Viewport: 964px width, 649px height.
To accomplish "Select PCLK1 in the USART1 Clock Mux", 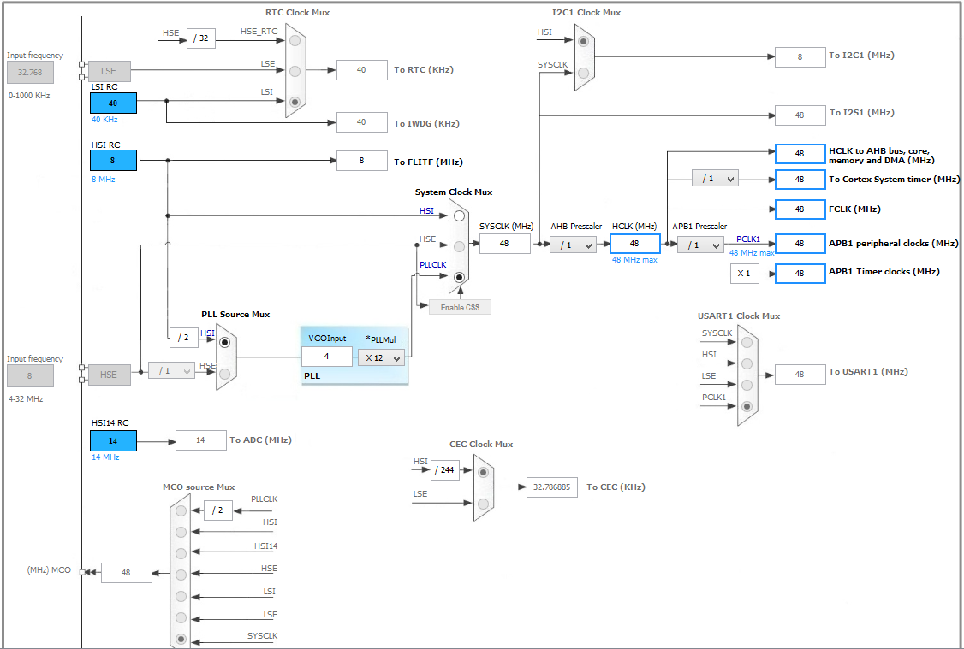I will tap(747, 406).
